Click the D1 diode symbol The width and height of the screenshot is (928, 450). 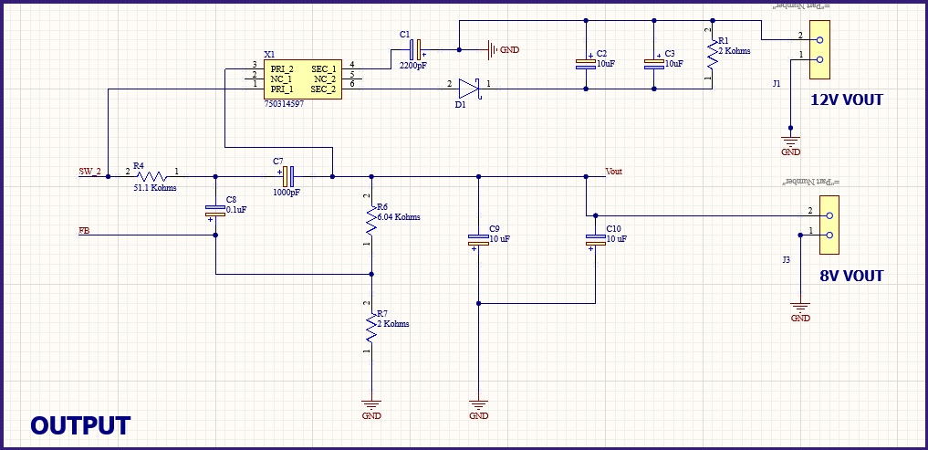pos(468,89)
